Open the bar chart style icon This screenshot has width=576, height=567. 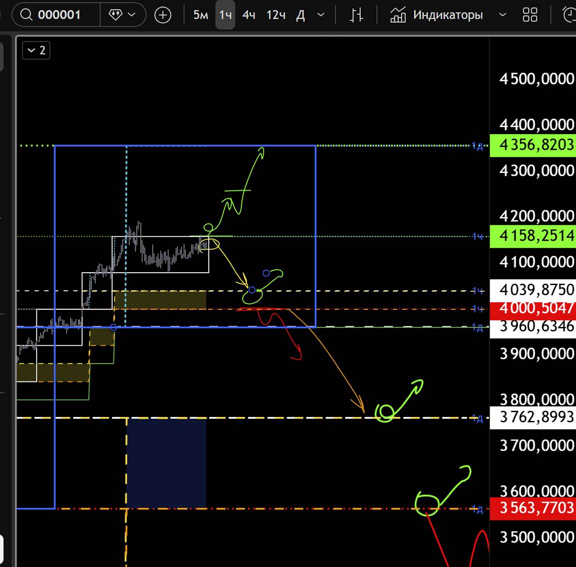tap(356, 15)
